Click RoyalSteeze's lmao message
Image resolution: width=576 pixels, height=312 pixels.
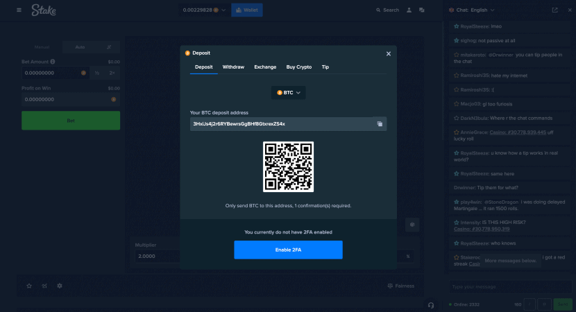pyautogui.click(x=510, y=26)
